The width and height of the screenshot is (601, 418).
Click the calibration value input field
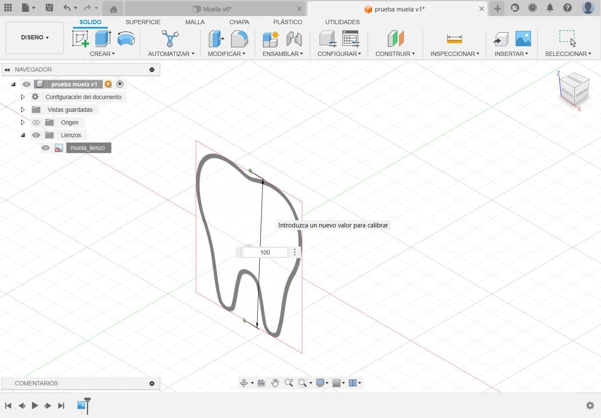(265, 252)
